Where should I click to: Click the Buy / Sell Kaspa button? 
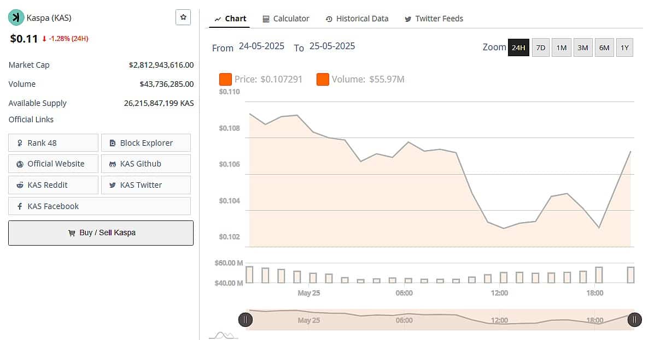[101, 233]
